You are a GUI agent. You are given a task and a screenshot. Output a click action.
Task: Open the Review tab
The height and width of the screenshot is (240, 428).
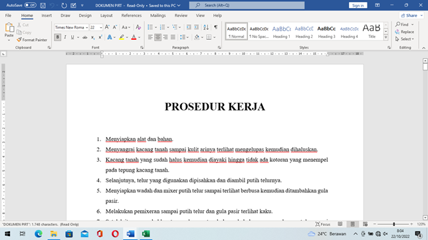pyautogui.click(x=181, y=15)
